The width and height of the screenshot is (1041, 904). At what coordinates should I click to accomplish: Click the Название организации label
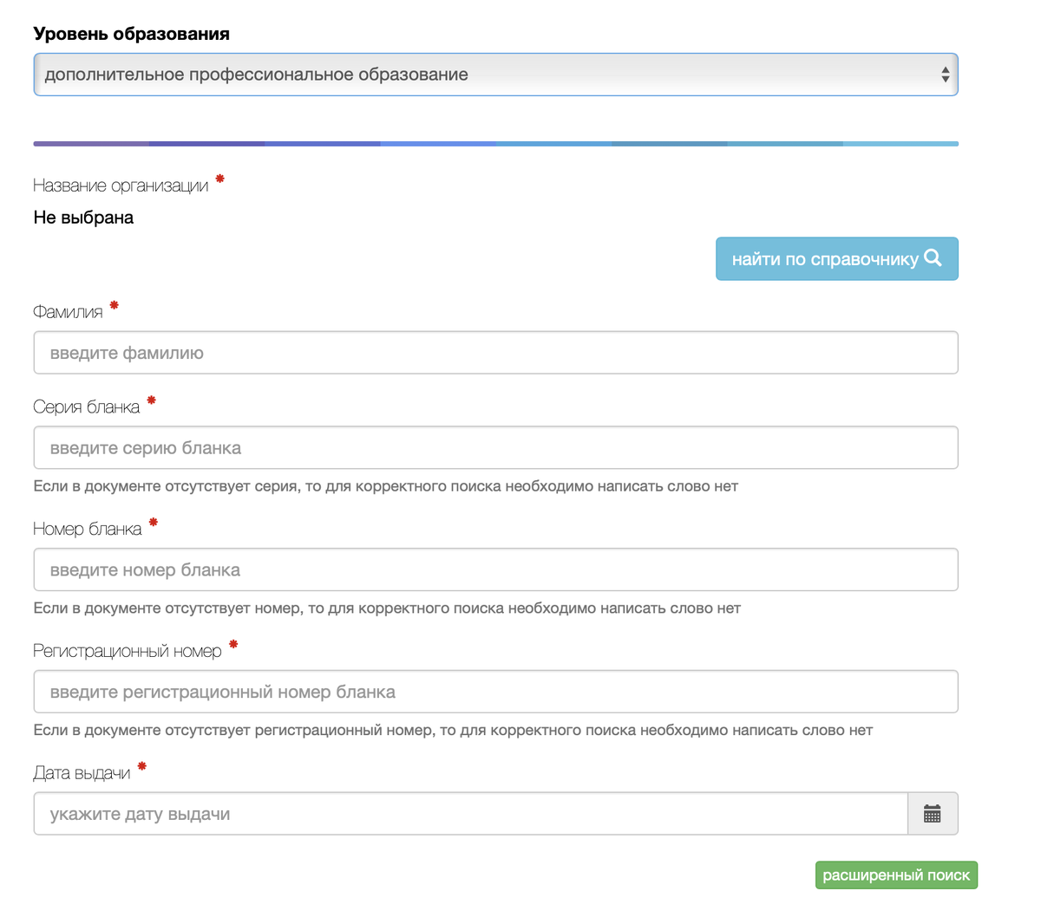(x=121, y=185)
